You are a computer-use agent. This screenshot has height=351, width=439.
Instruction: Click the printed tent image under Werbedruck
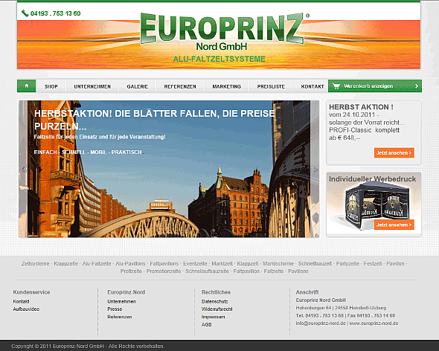click(378, 206)
